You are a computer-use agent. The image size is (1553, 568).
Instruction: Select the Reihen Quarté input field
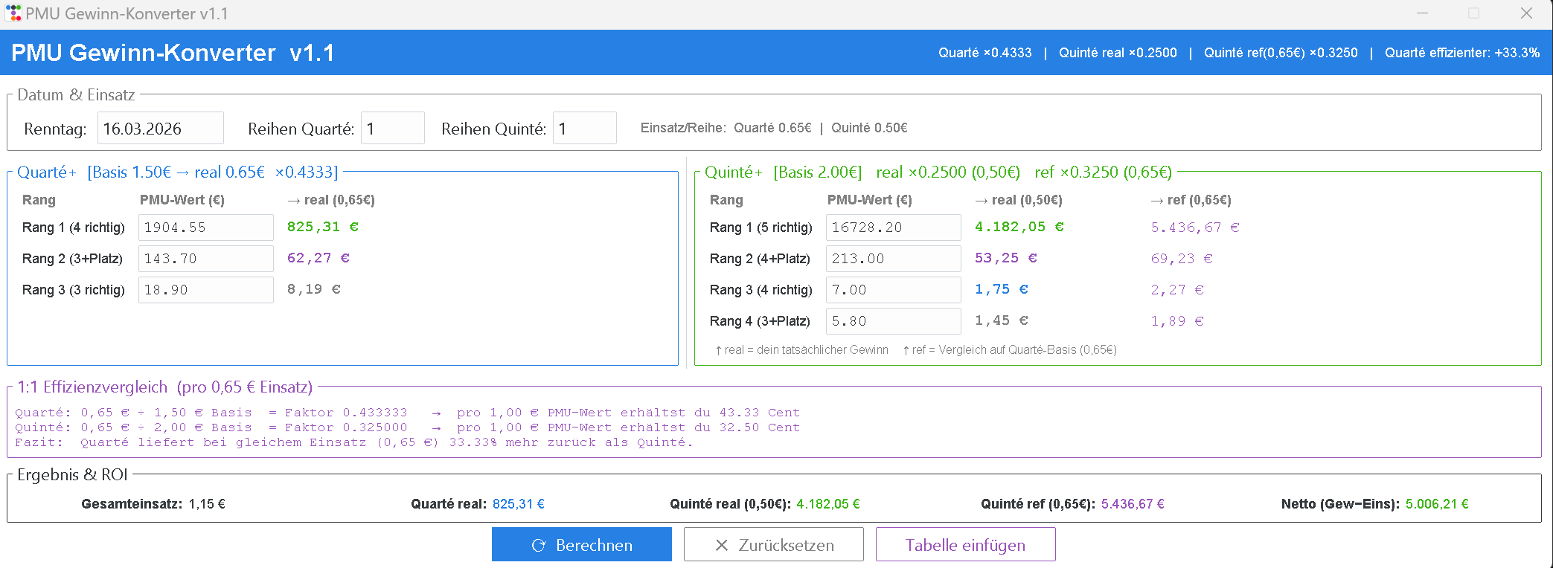coord(392,129)
